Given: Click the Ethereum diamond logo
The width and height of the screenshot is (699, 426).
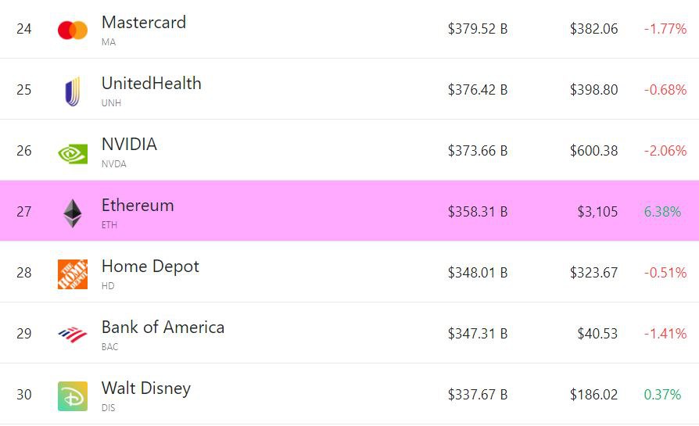Looking at the screenshot, I should click(x=73, y=213).
